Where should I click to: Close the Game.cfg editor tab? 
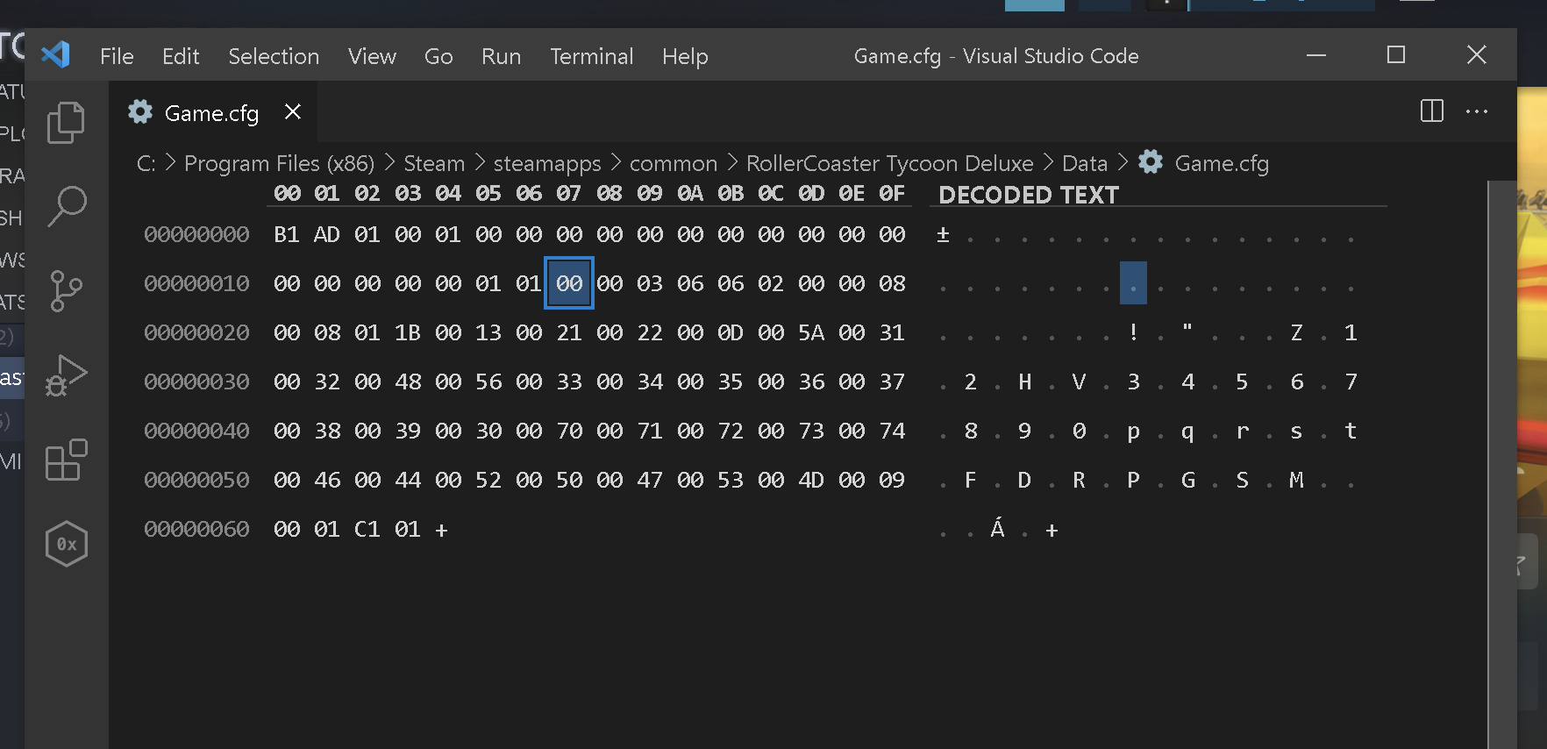click(x=293, y=112)
